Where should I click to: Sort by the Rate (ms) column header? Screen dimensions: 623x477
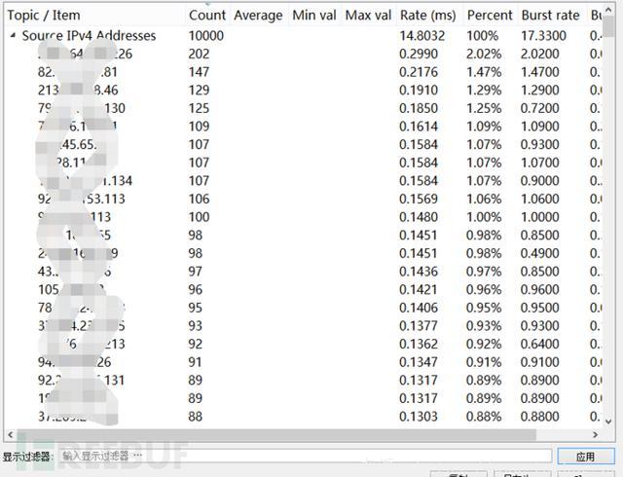pyautogui.click(x=428, y=16)
